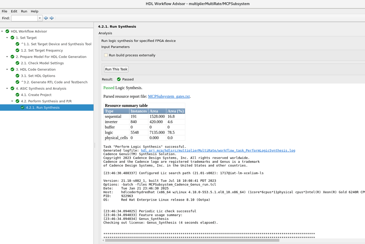The image size is (365, 244).
Task: Collapse the 1. Set Target tree node
Action: pos(7,37)
